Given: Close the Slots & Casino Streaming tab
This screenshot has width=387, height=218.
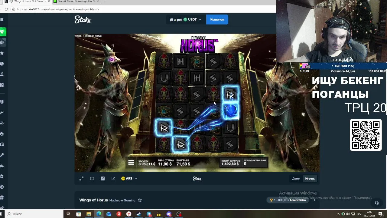Looking at the screenshot, I should [x=98, y=2].
